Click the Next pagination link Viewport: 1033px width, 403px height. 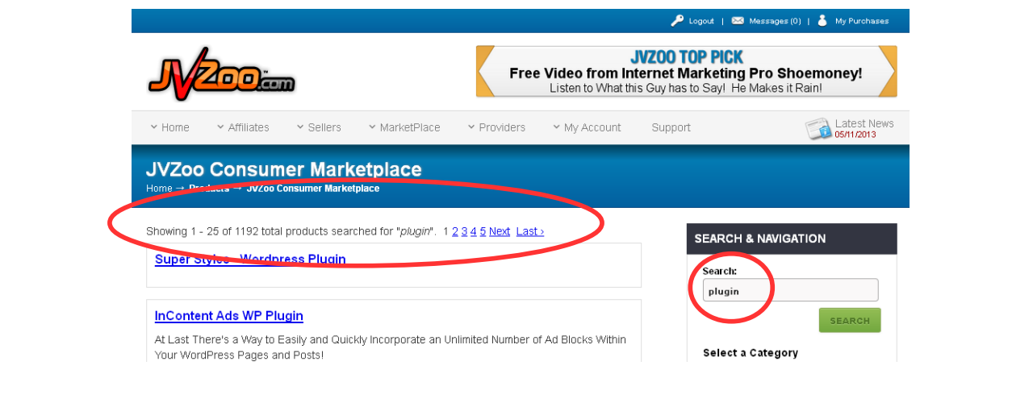[500, 231]
